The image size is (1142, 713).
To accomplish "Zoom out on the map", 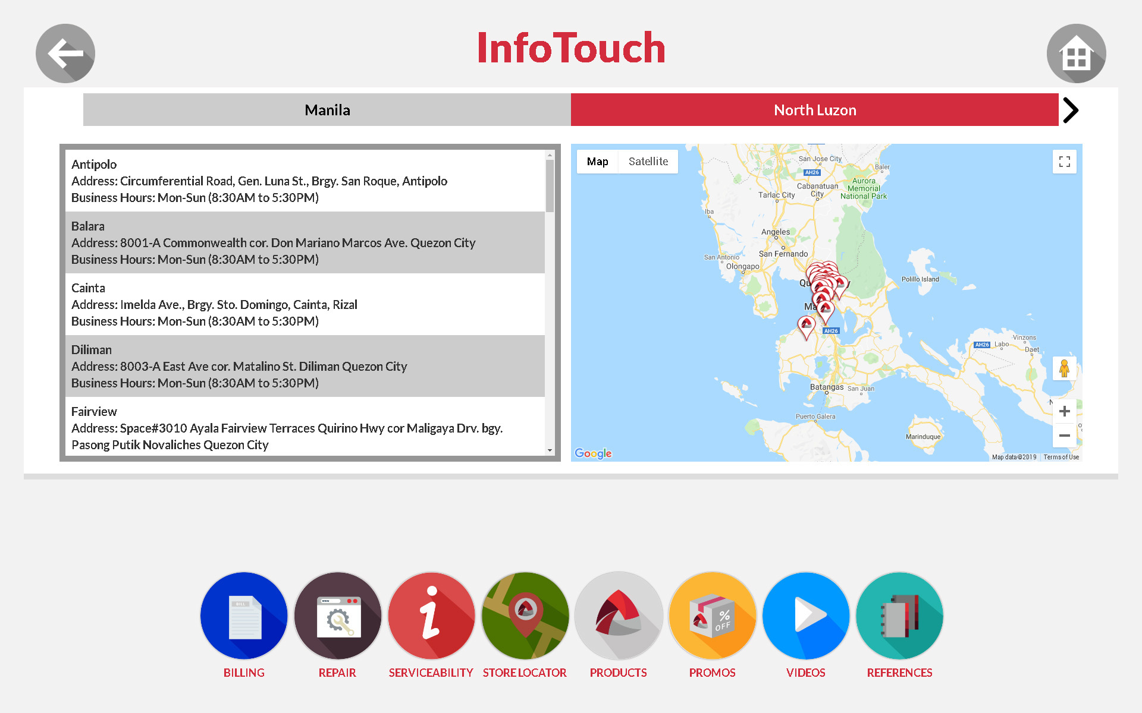I will (1064, 436).
